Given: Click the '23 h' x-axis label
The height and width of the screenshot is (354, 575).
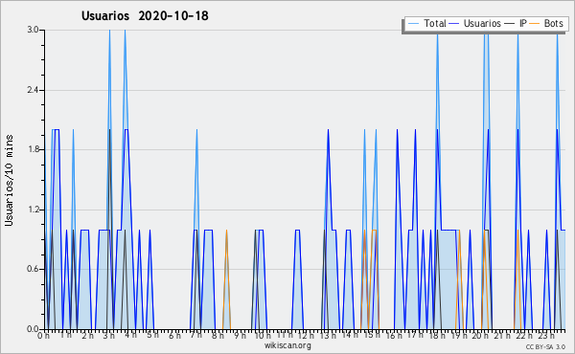Looking at the screenshot, I should (x=545, y=335).
